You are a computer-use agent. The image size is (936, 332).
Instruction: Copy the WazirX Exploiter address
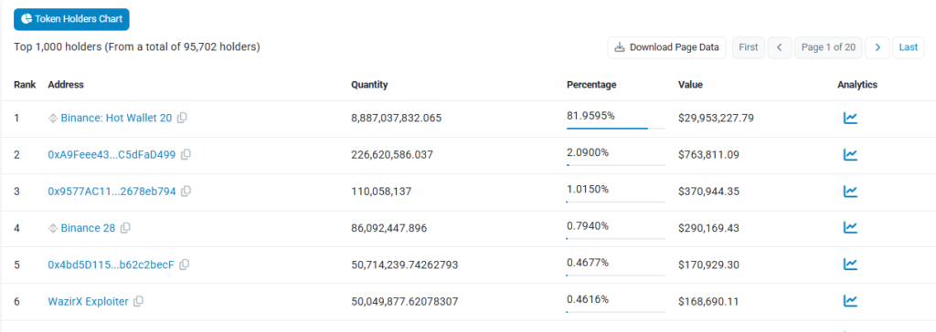coord(139,302)
